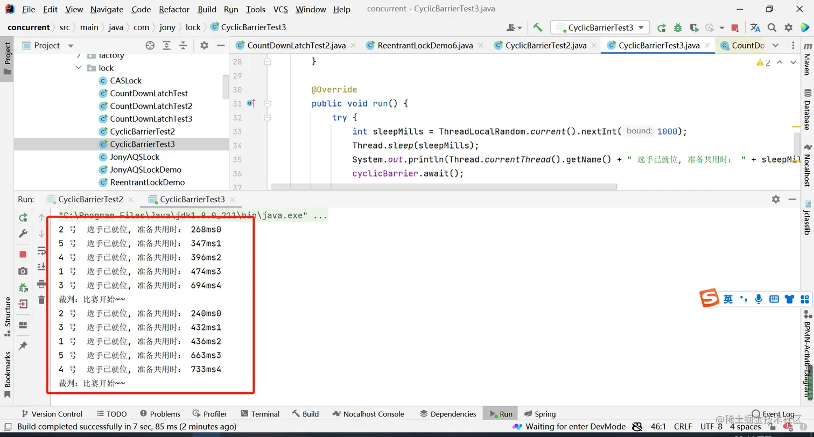
Task: Open the Terminal tool window
Action: point(260,414)
